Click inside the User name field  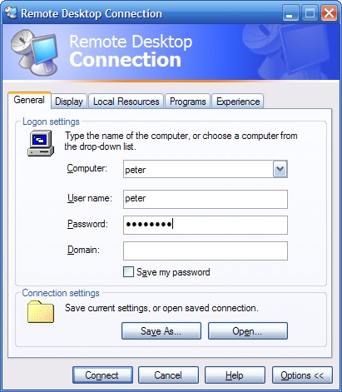pos(206,199)
